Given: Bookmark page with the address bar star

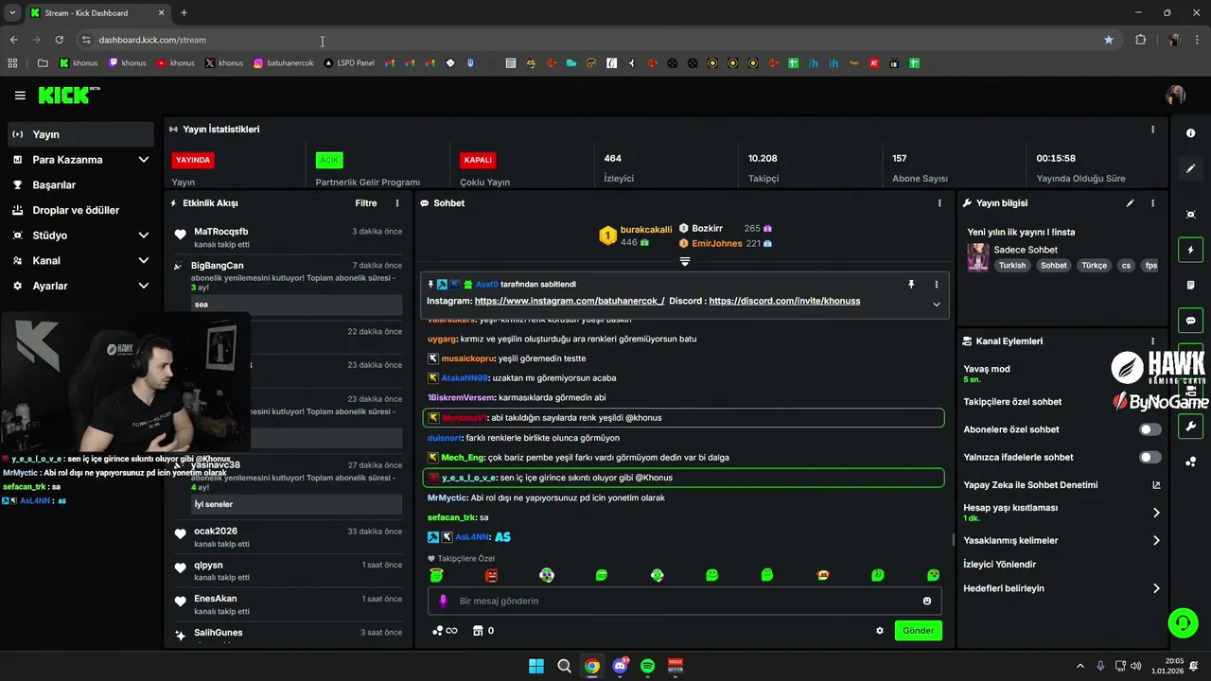Looking at the screenshot, I should click(1109, 40).
